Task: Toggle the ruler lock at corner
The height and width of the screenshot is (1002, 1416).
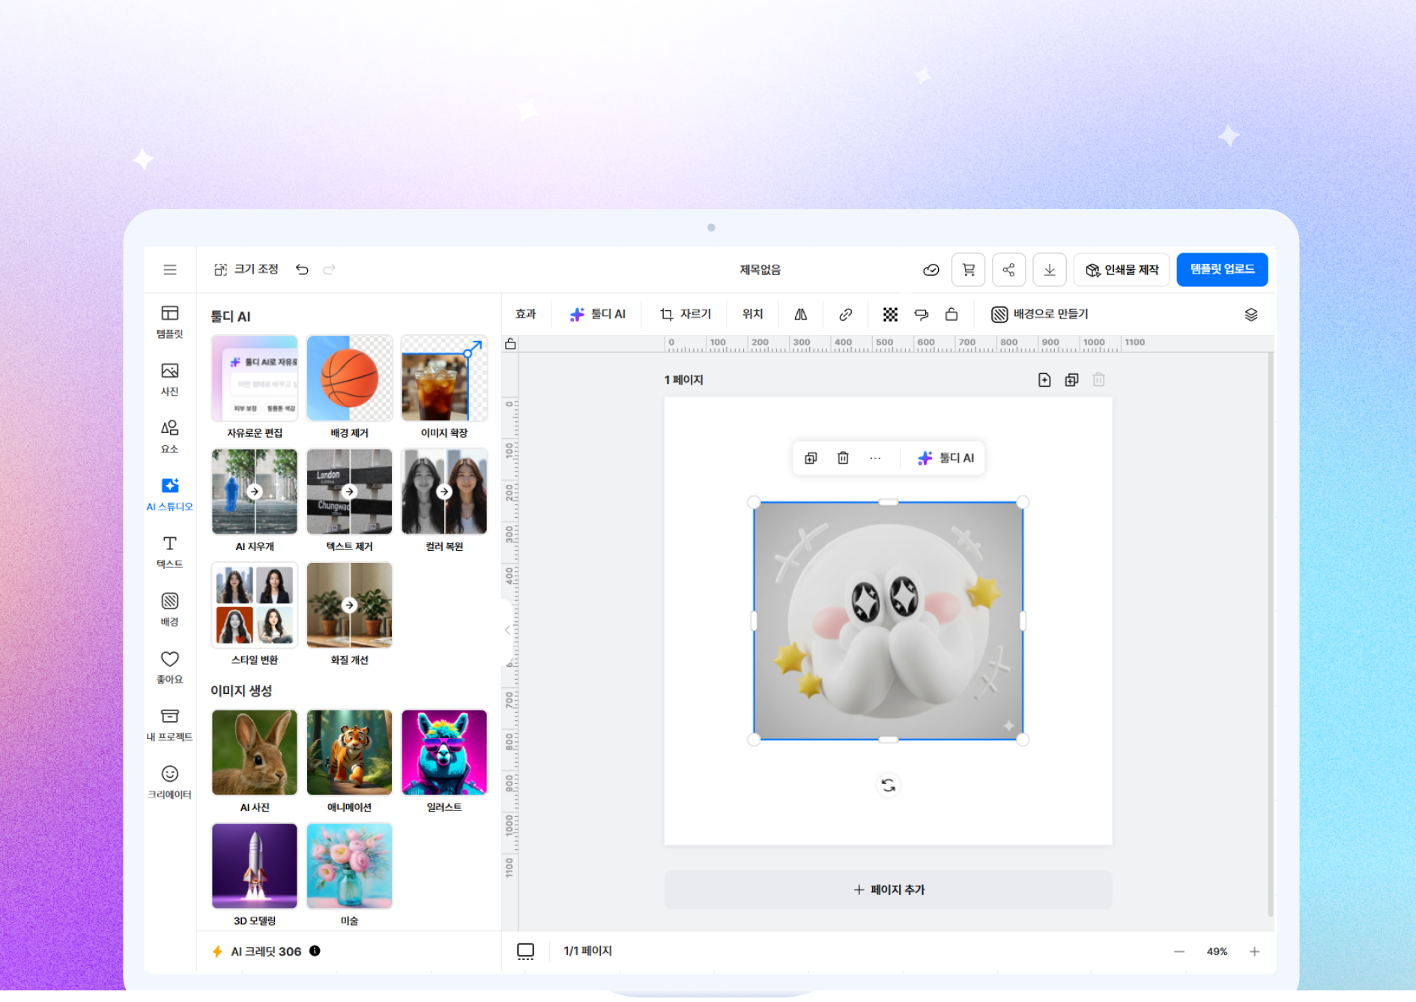Action: click(x=510, y=344)
